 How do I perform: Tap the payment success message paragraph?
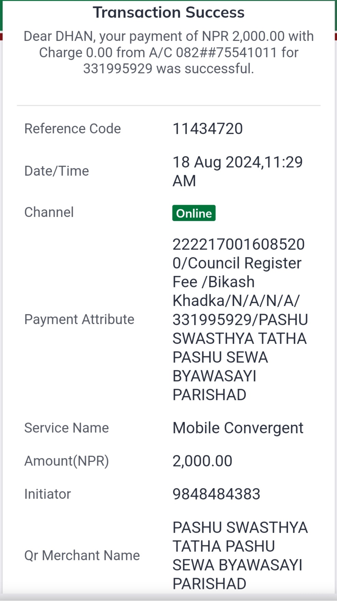coord(169,53)
